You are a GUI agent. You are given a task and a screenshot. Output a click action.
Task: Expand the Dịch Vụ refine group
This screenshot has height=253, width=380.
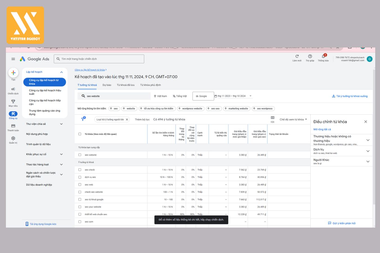tap(368, 151)
